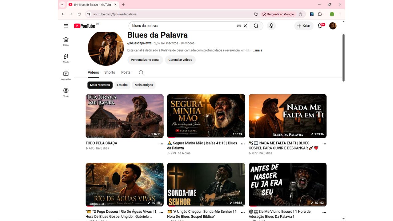Screen dimensions: 393x221
Task: Click the Tua Graça Me Basta thumbnail
Action: [125, 116]
